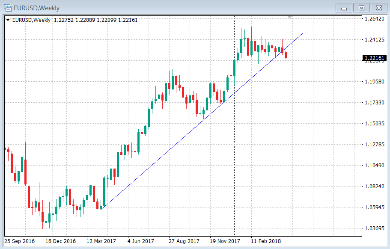The height and width of the screenshot is (249, 390).
Task: Click the 4 Jun 2017 date label
Action: [141, 241]
